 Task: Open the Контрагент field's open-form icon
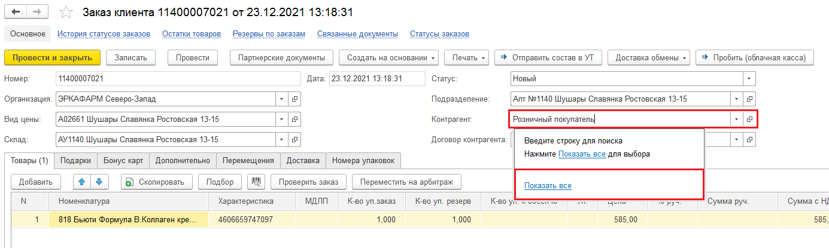click(x=749, y=119)
